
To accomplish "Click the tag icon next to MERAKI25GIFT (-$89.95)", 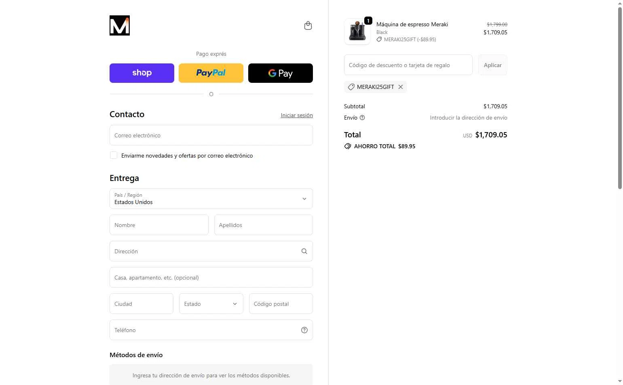I will (x=379, y=39).
